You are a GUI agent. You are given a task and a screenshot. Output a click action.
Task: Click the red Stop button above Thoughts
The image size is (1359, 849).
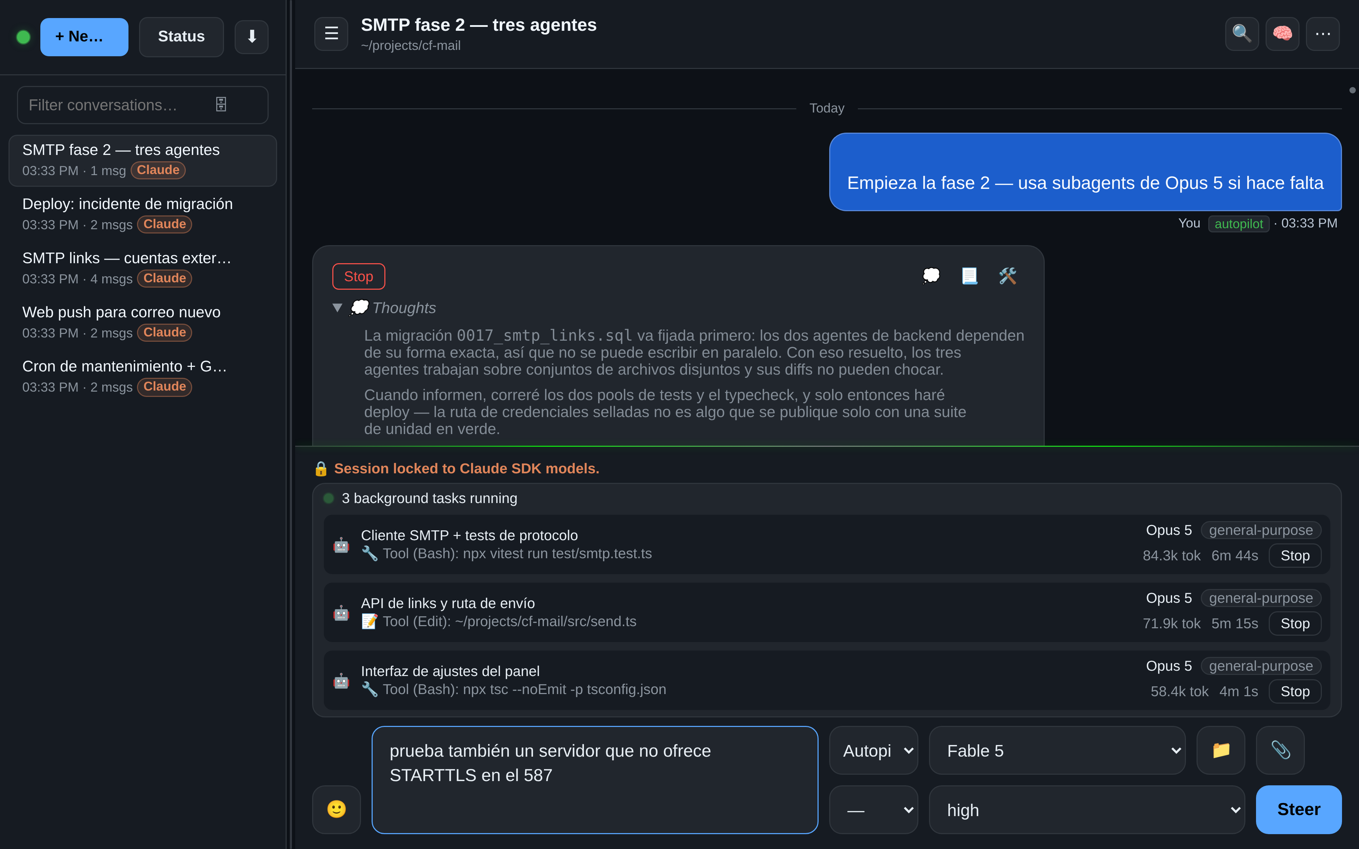coord(358,276)
